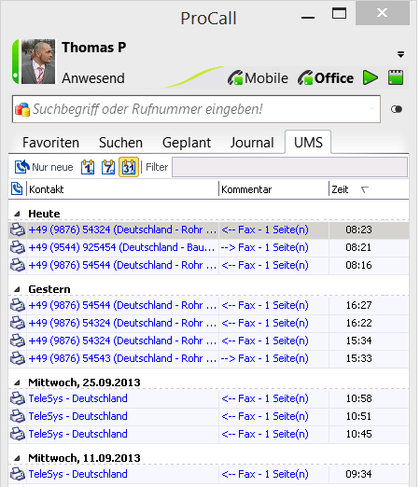Click the data source icon in search box
Image resolution: width=420 pixels, height=487 pixels.
[x=22, y=109]
